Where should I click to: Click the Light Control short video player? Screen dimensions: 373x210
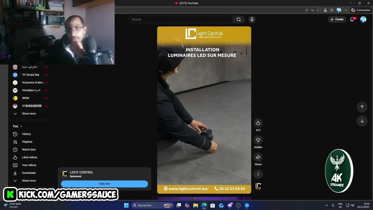click(204, 110)
